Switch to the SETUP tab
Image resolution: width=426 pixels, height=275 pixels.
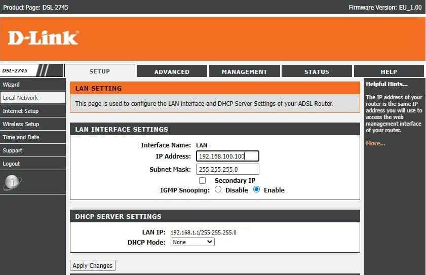point(100,71)
